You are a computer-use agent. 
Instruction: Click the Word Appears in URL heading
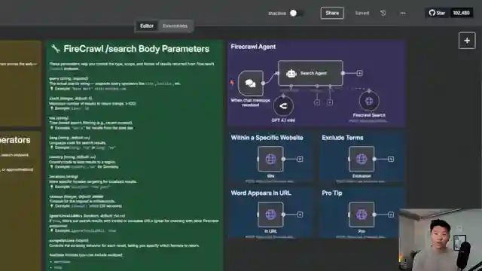(261, 193)
